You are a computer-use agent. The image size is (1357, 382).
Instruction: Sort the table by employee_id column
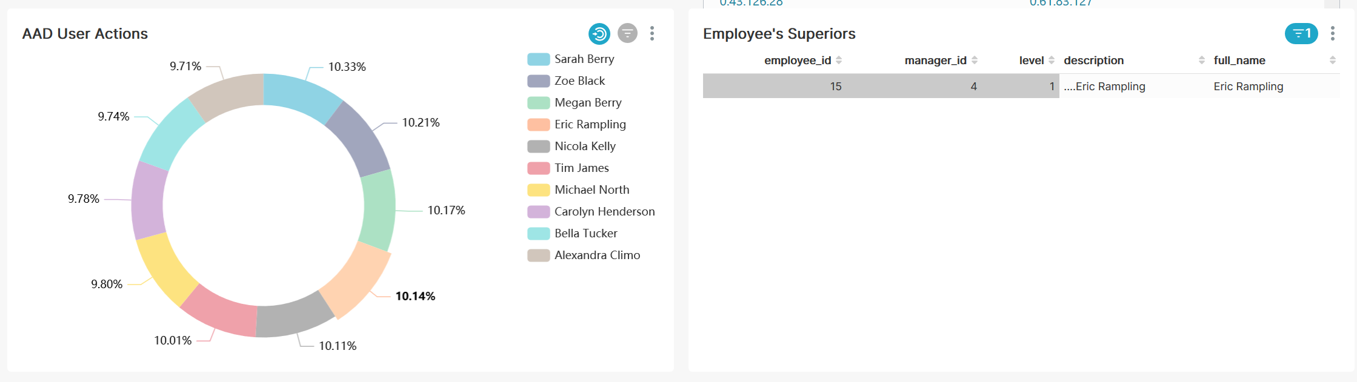click(839, 60)
